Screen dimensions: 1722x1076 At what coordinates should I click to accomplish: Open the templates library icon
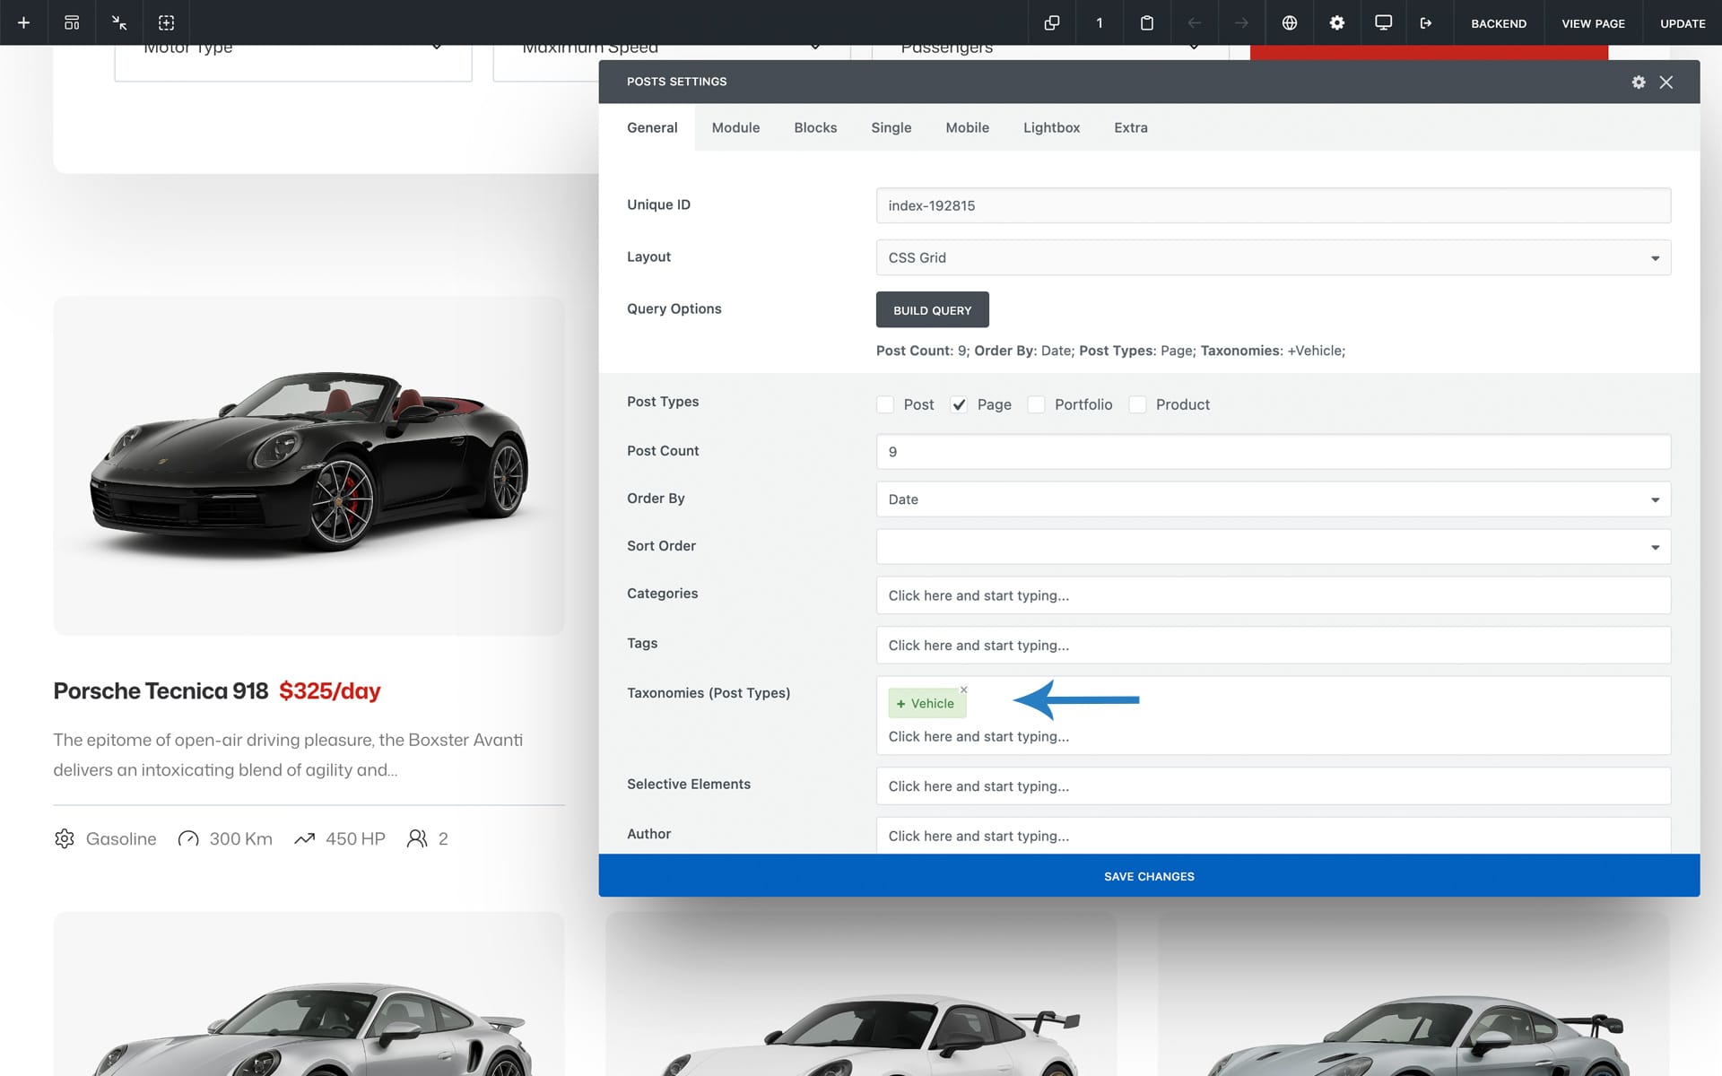(x=72, y=22)
